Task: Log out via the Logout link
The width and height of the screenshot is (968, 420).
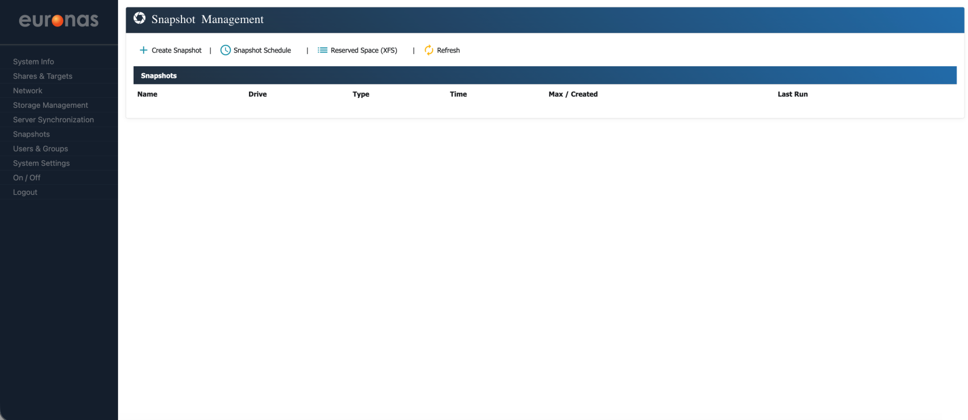Action: click(25, 192)
